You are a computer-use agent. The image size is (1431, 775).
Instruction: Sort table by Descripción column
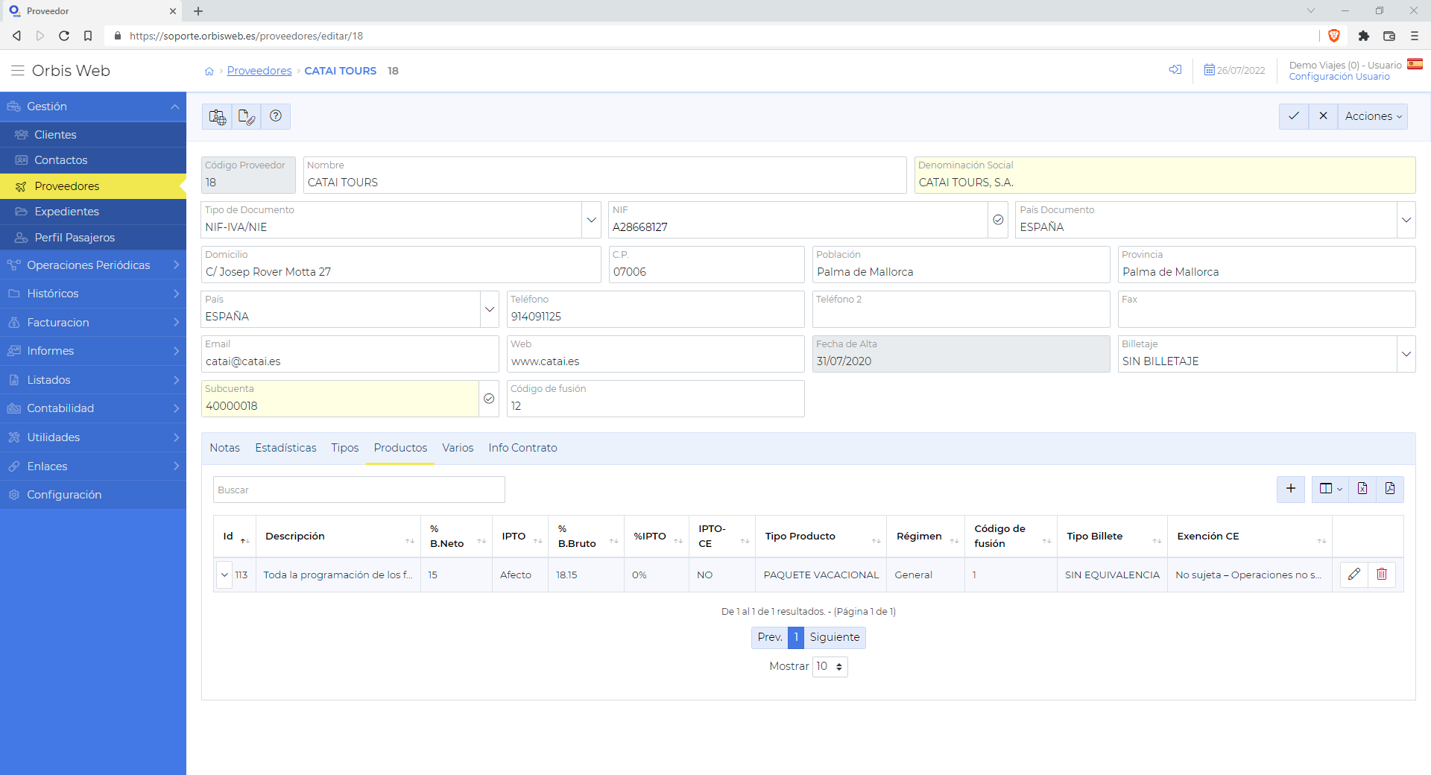click(x=338, y=537)
